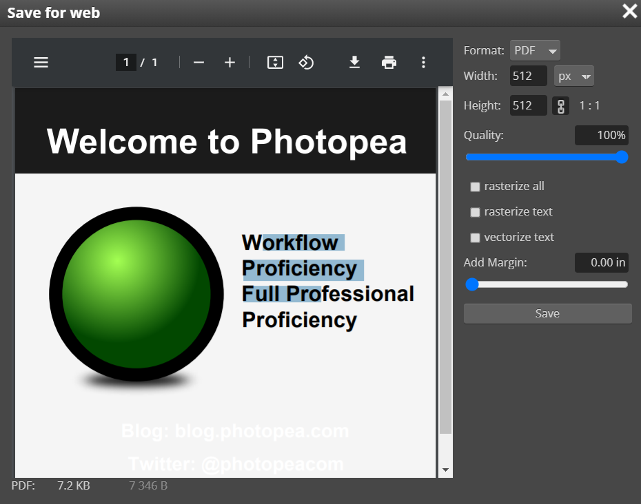
Task: Click the Save button
Action: pyautogui.click(x=547, y=313)
